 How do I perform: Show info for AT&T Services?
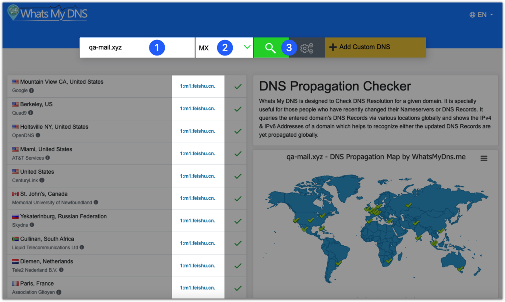click(48, 158)
